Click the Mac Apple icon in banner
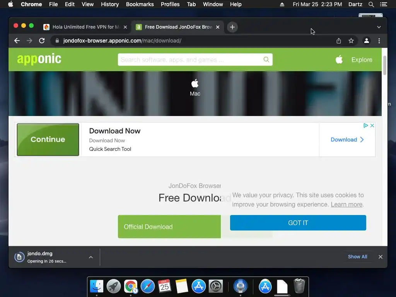Image resolution: width=396 pixels, height=297 pixels. point(195,84)
